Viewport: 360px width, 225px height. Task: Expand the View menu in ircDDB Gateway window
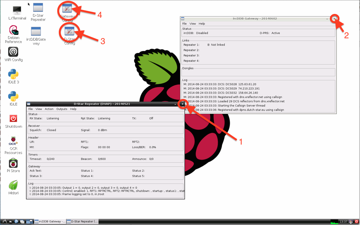(x=193, y=24)
